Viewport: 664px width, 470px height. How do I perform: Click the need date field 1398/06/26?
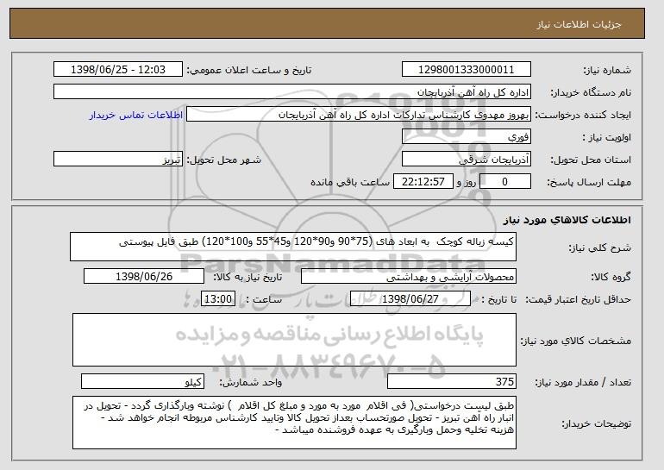[x=144, y=277]
